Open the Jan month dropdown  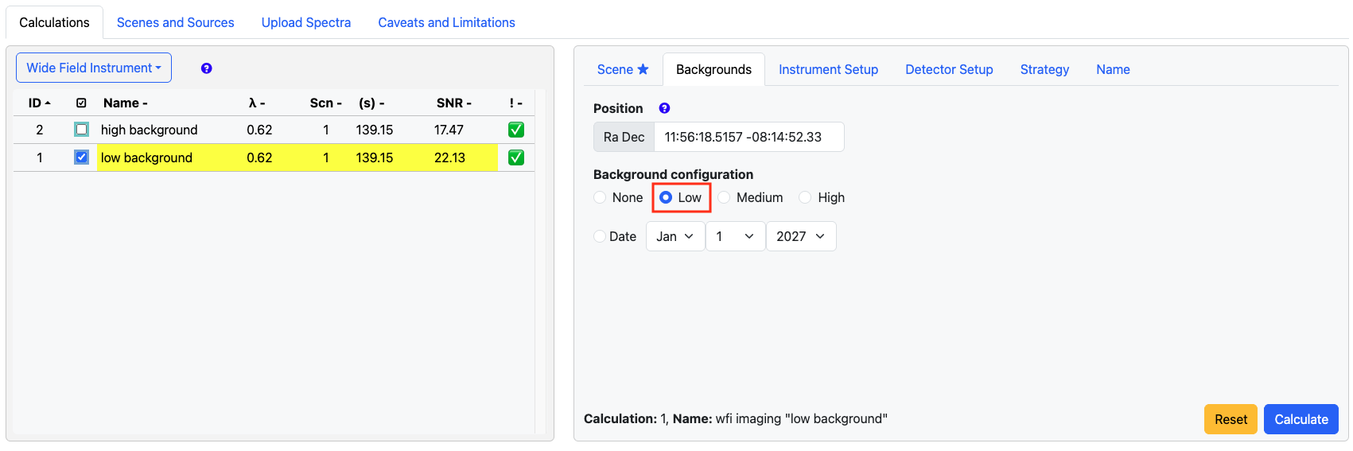675,236
